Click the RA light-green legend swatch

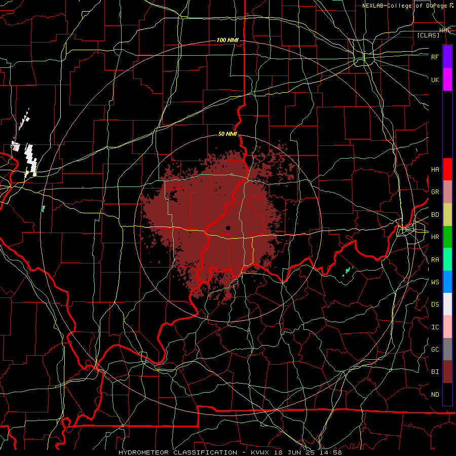[447, 259]
